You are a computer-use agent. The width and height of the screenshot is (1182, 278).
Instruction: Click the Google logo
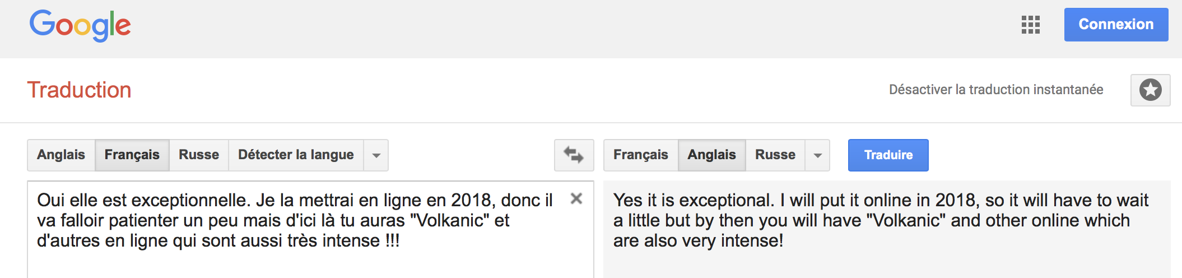80,25
